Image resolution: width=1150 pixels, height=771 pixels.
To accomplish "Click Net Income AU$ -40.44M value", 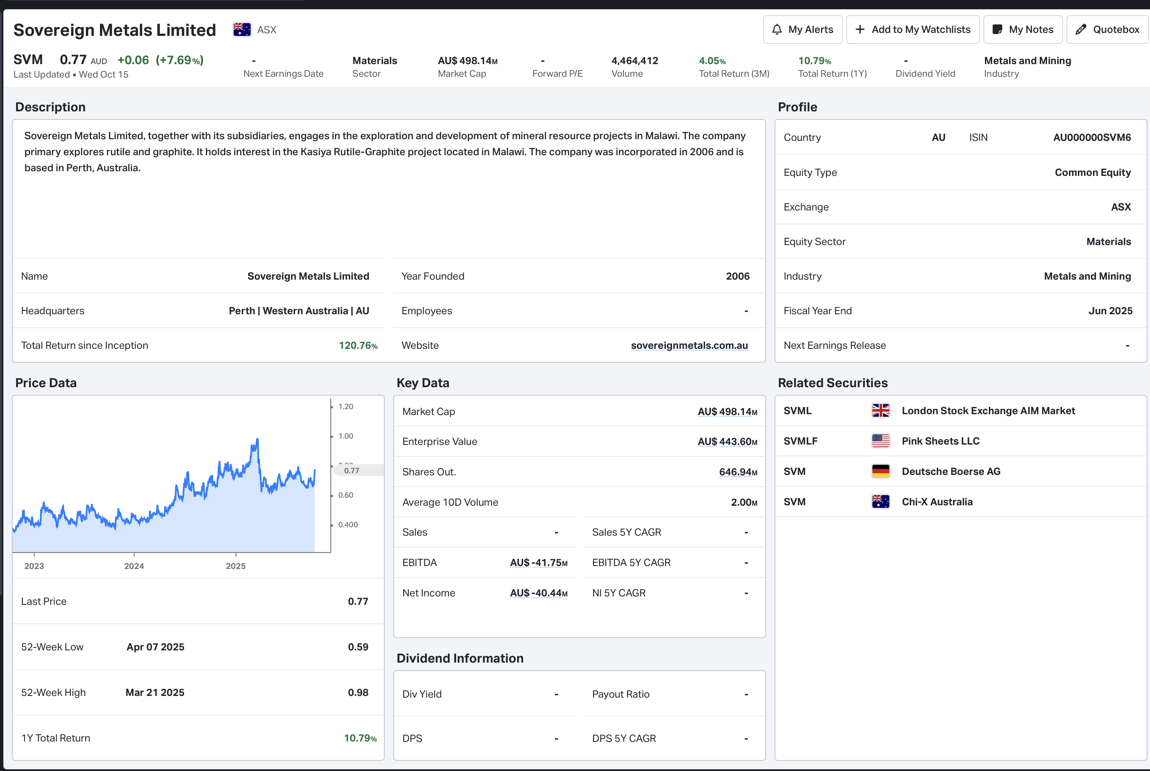I will pyautogui.click(x=538, y=593).
